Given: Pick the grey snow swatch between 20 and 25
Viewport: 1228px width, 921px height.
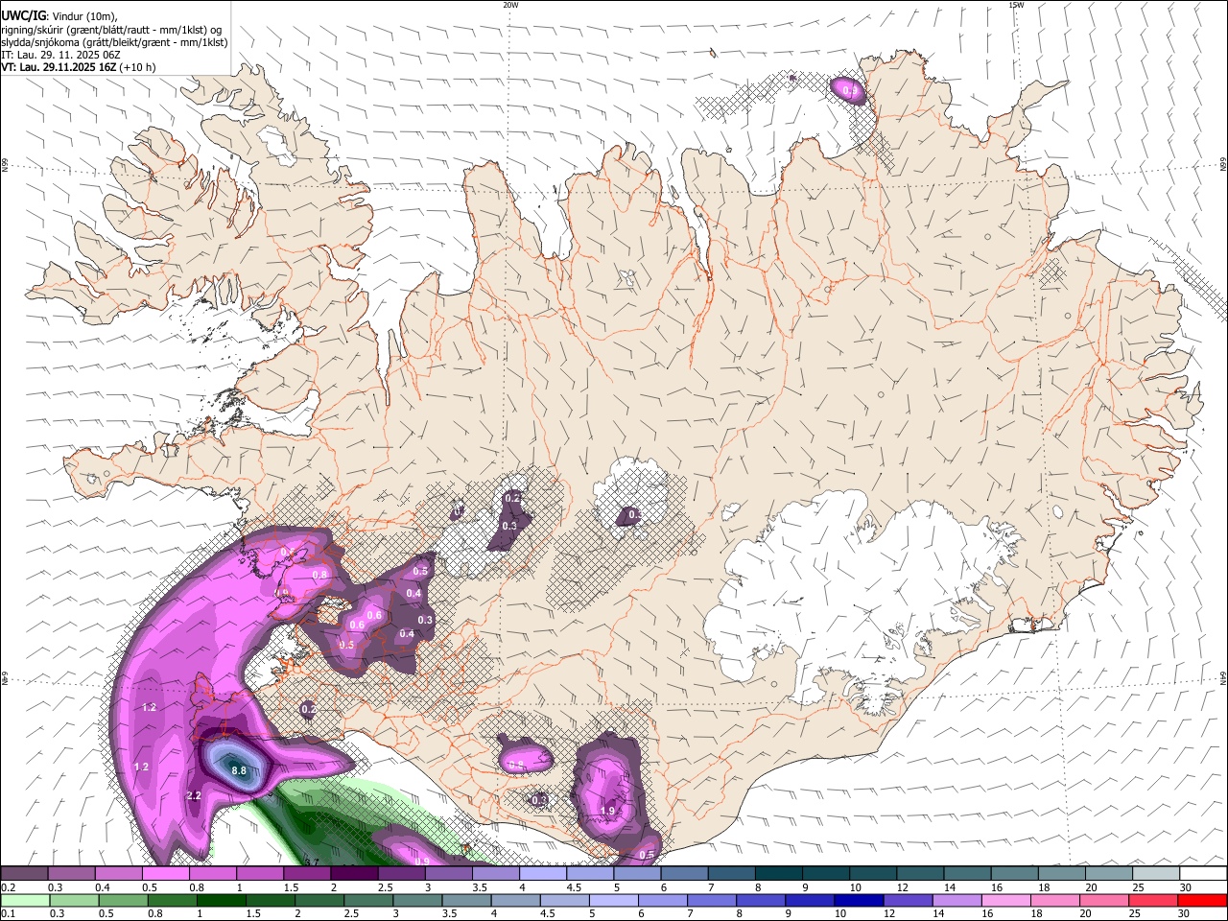Looking at the screenshot, I should pos(1107,874).
